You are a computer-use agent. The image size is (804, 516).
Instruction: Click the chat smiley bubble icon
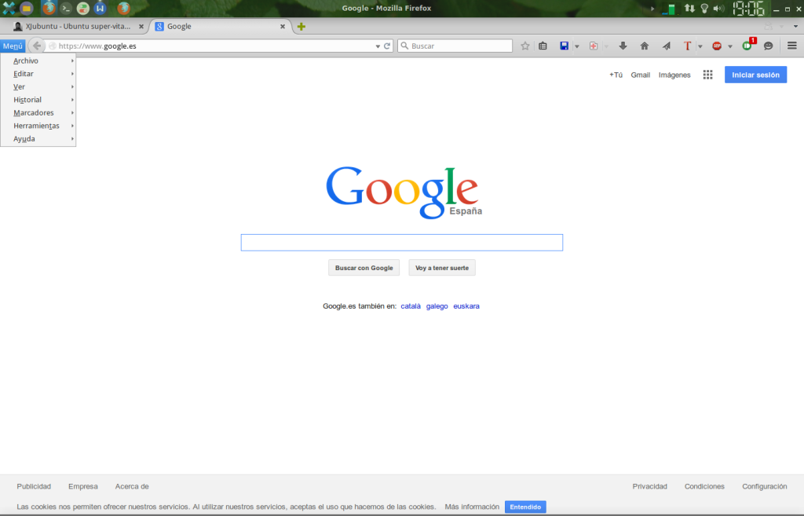pos(768,46)
